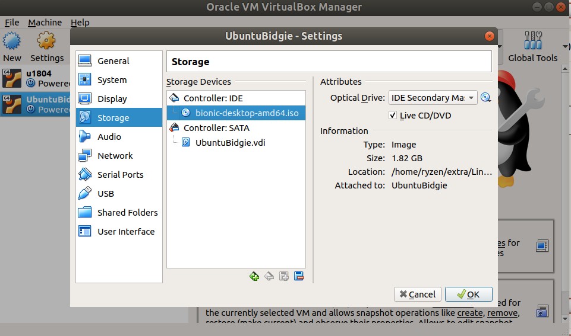Click the 1.82 GB size value

tap(407, 158)
